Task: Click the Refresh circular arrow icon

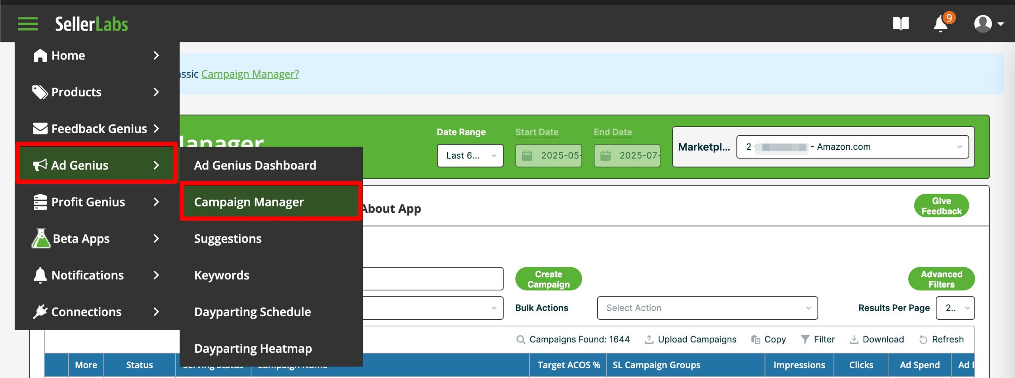Action: pos(923,340)
